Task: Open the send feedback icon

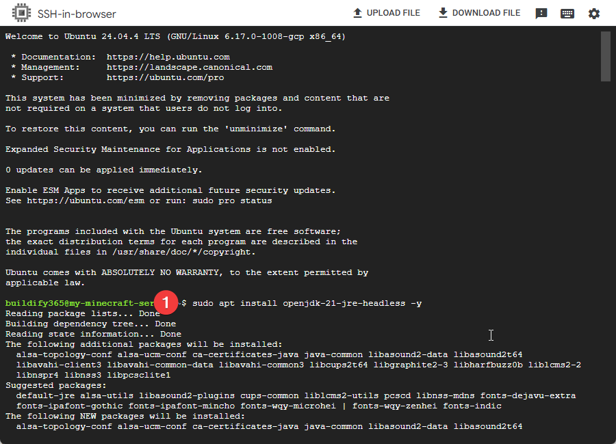Action: 541,14
